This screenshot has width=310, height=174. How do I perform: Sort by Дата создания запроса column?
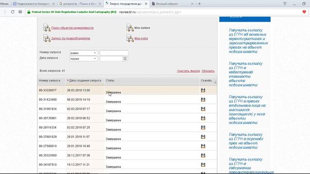click(x=85, y=81)
